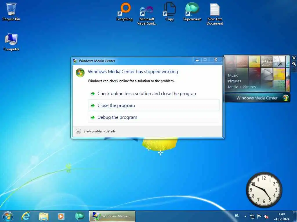Viewport: 297px width, 222px height.
Task: Expand View problem details
Action: coord(96,131)
